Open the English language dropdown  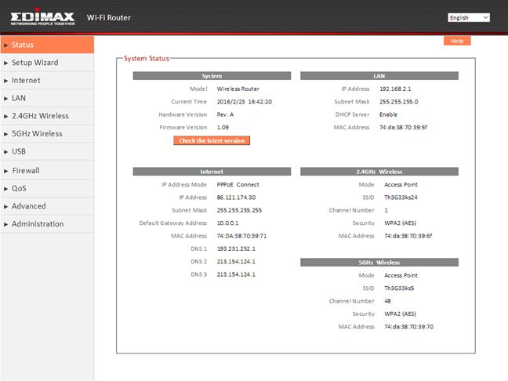click(x=469, y=17)
